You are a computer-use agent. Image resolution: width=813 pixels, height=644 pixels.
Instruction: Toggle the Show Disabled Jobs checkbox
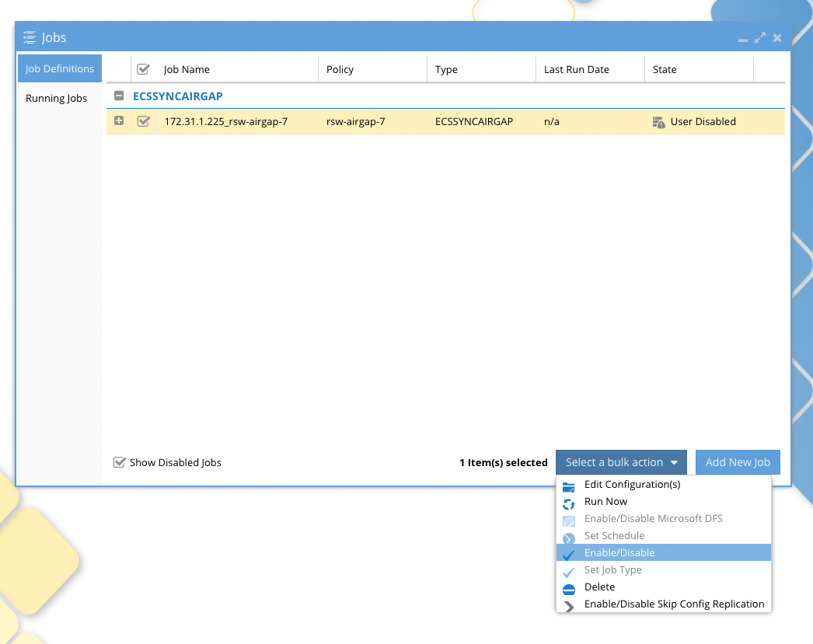click(x=119, y=462)
